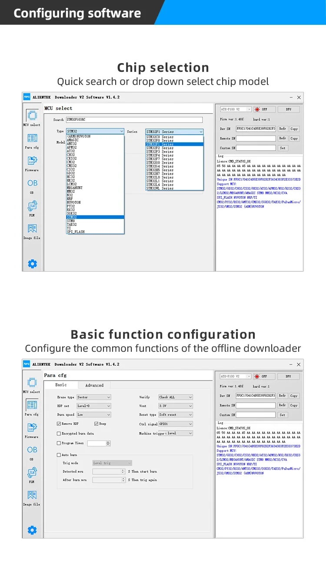
Task: Click Set beside Custom SN in upper window
Action: point(283,148)
